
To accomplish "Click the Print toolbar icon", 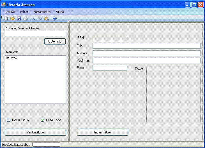I will click(26, 18).
